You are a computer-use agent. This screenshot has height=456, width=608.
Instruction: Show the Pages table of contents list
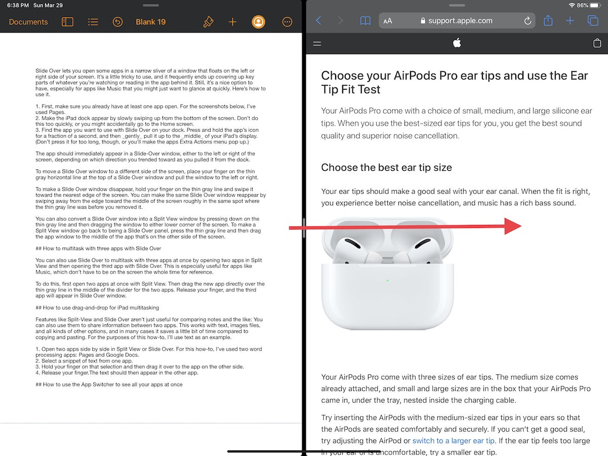click(93, 22)
